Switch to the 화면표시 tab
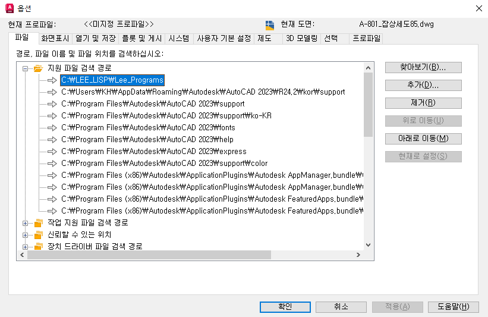Screen dimensions: 488x317 tap(55, 39)
